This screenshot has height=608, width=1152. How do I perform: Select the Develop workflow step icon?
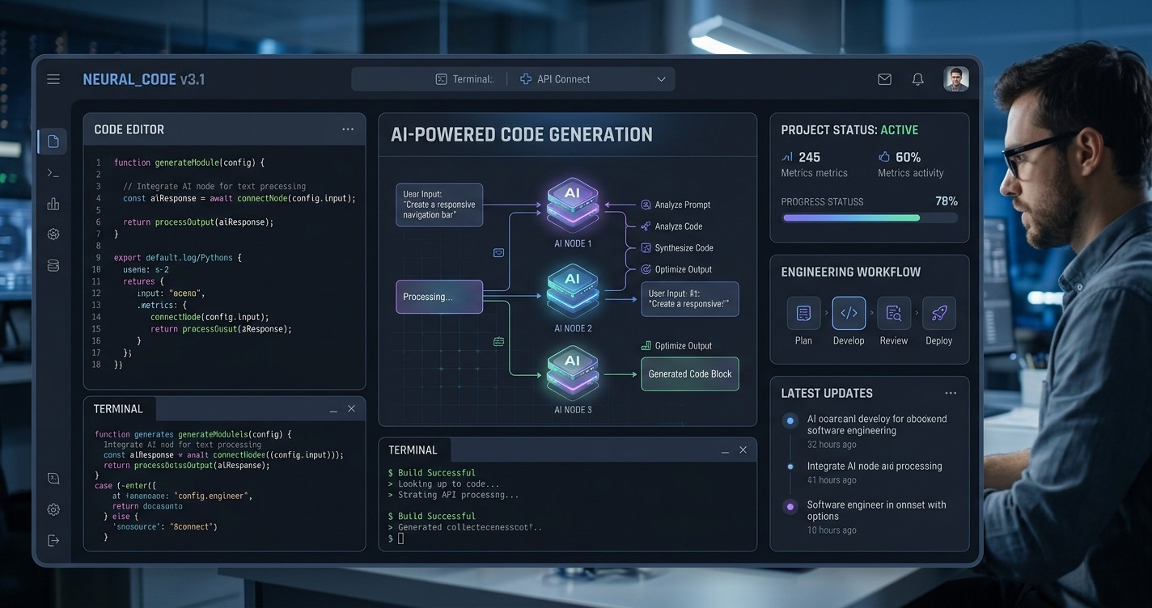[x=849, y=313]
